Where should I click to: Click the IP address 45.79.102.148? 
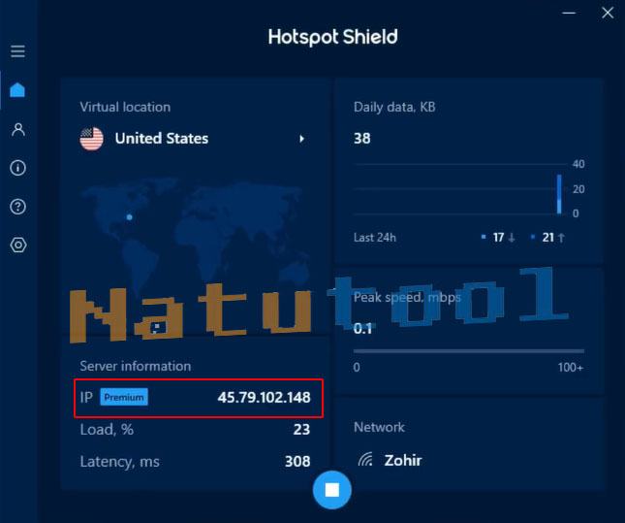click(x=264, y=397)
